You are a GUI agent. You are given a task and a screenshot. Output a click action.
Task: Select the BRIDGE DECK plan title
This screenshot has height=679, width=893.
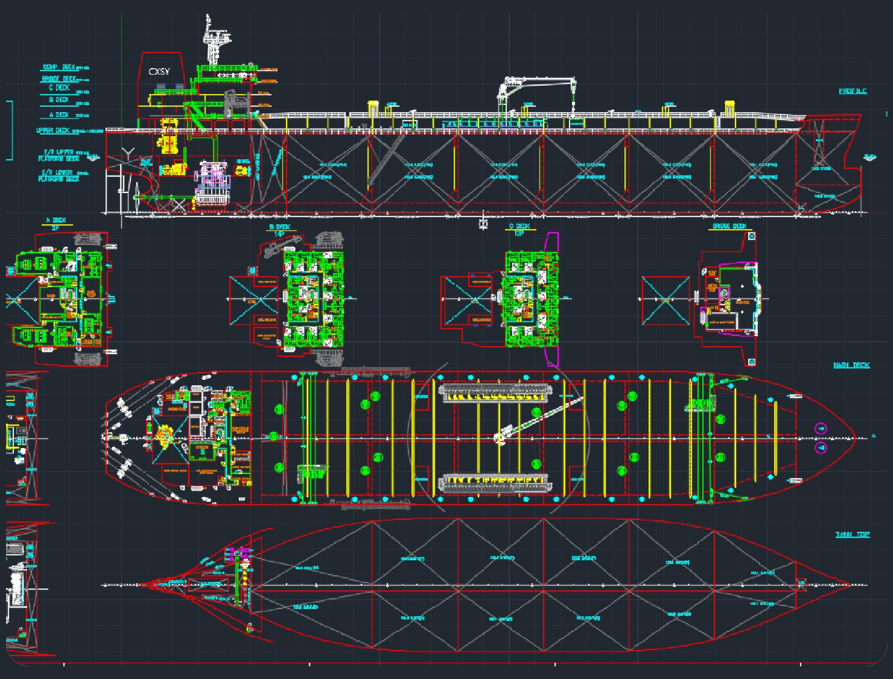click(x=729, y=226)
